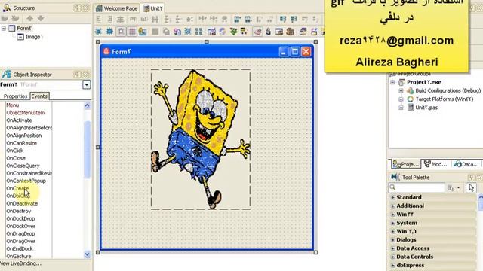483x271 pixels.
Task: Expand the Dialogs palette category
Action: (x=393, y=239)
